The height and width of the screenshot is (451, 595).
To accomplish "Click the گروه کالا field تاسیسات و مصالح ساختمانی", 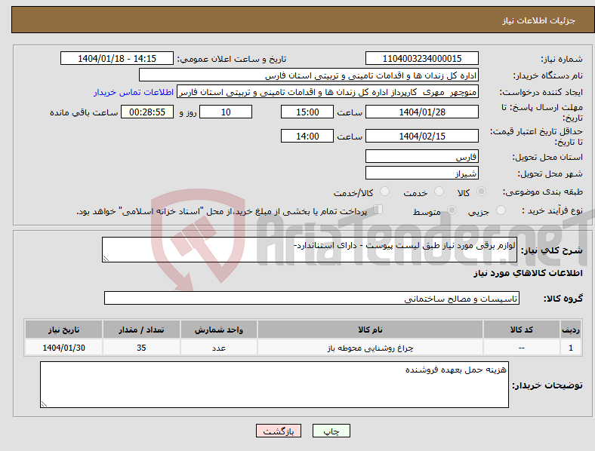I will coord(312,298).
